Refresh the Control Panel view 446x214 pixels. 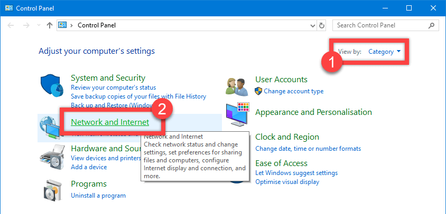pos(322,25)
